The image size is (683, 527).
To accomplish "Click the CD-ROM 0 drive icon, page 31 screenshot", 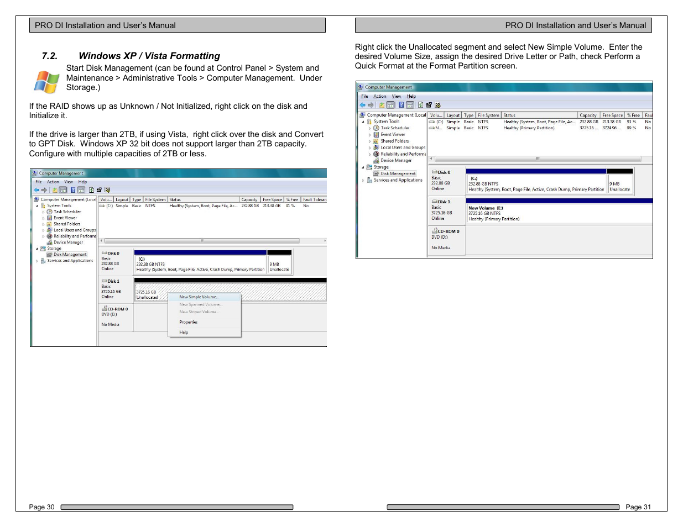I will tap(435, 231).
